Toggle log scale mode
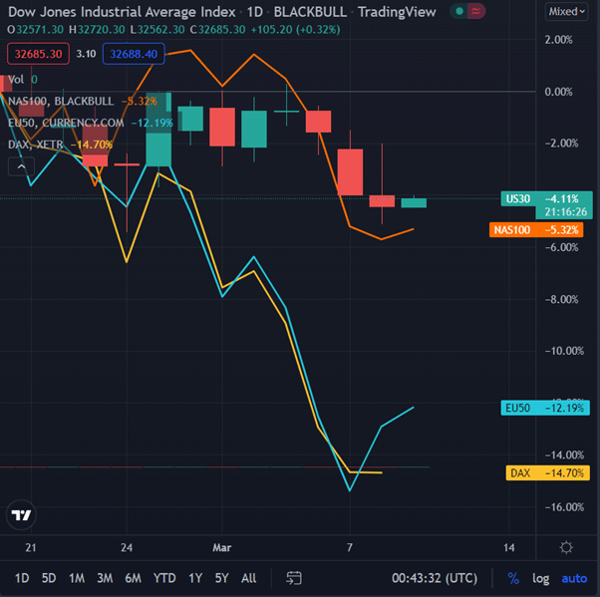Screen dimensions: 600x597 click(540, 578)
